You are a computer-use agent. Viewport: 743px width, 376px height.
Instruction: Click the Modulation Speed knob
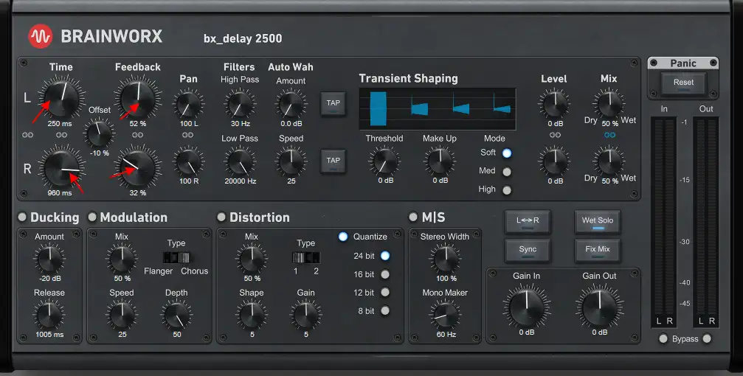[x=122, y=316]
